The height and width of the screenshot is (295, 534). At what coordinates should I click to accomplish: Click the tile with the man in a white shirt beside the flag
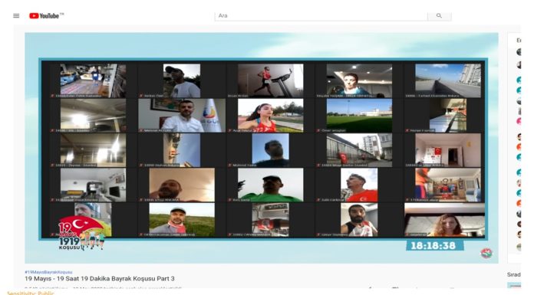point(182,116)
